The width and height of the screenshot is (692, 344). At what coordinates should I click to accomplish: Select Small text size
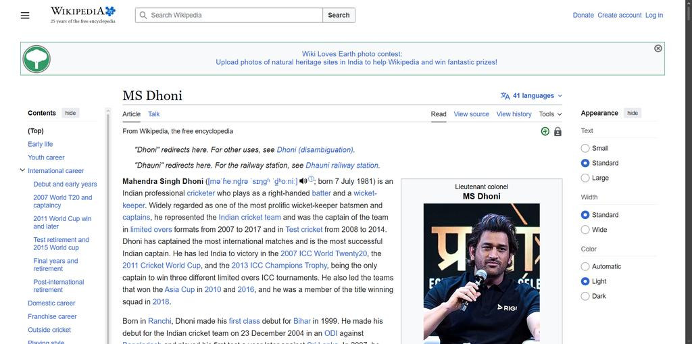(585, 149)
